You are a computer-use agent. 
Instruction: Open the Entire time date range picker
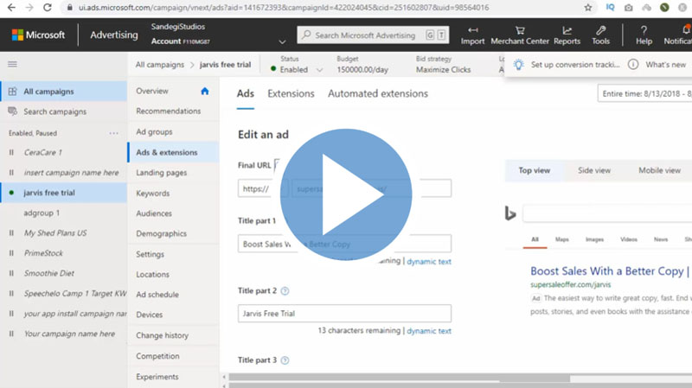[644, 93]
